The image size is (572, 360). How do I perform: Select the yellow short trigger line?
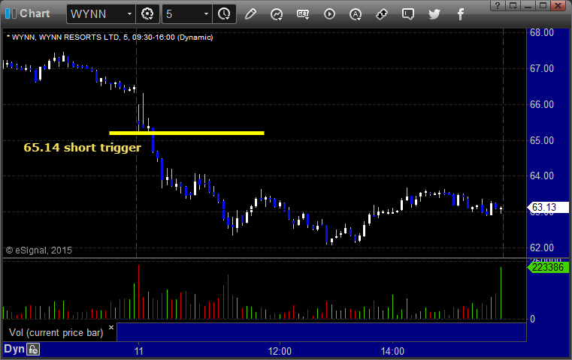point(186,133)
